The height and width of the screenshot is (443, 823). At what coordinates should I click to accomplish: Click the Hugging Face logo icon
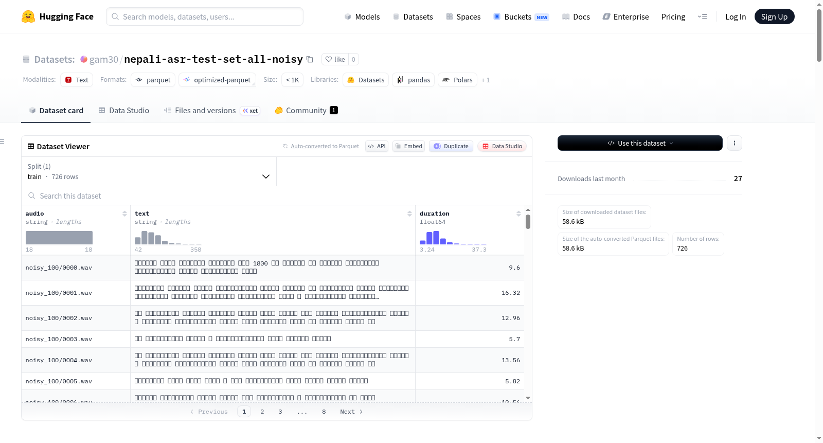(28, 16)
